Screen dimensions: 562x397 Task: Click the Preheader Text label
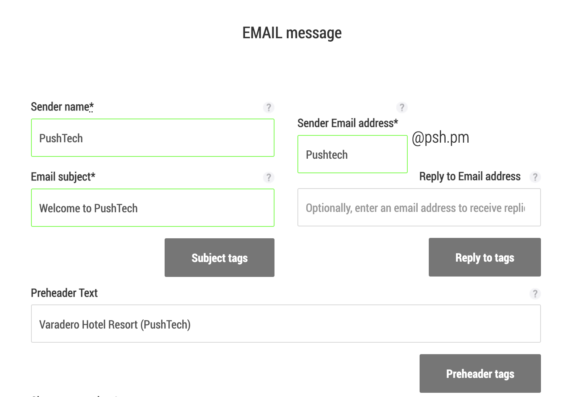(x=64, y=293)
